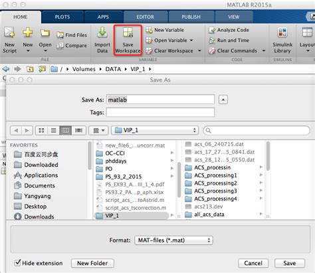Image resolution: width=315 pixels, height=273 pixels.
Task: Switch to icon view
Action: [41, 130]
